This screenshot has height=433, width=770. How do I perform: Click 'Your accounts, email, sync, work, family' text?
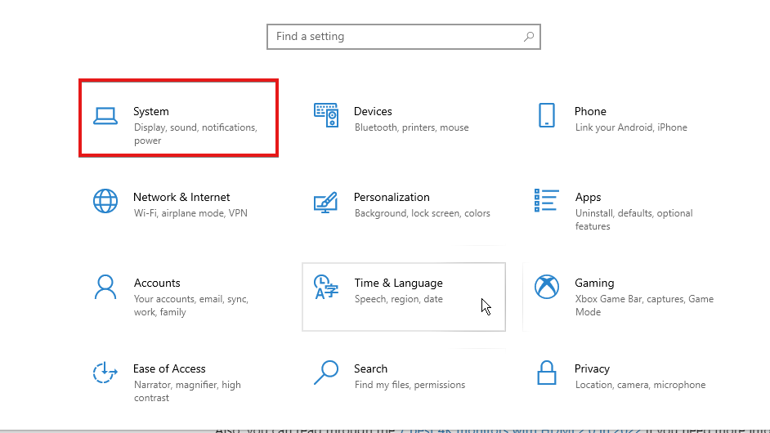click(x=190, y=306)
